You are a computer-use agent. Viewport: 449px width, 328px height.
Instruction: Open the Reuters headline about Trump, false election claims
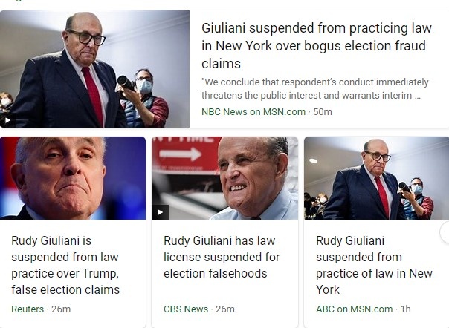(x=65, y=265)
